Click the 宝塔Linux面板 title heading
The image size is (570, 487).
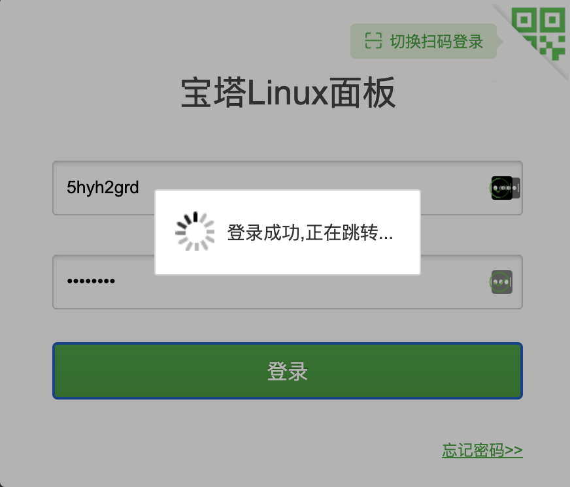(x=288, y=92)
